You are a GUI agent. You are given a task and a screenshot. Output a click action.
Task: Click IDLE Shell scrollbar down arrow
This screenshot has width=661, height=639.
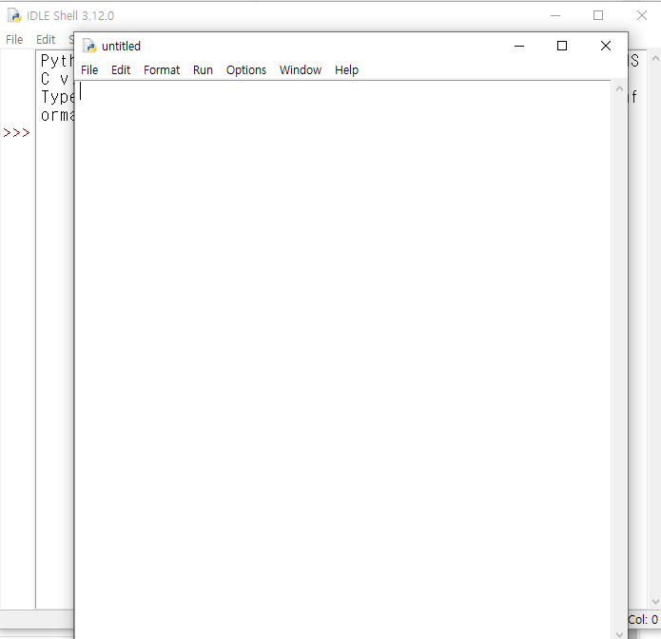coord(655,602)
